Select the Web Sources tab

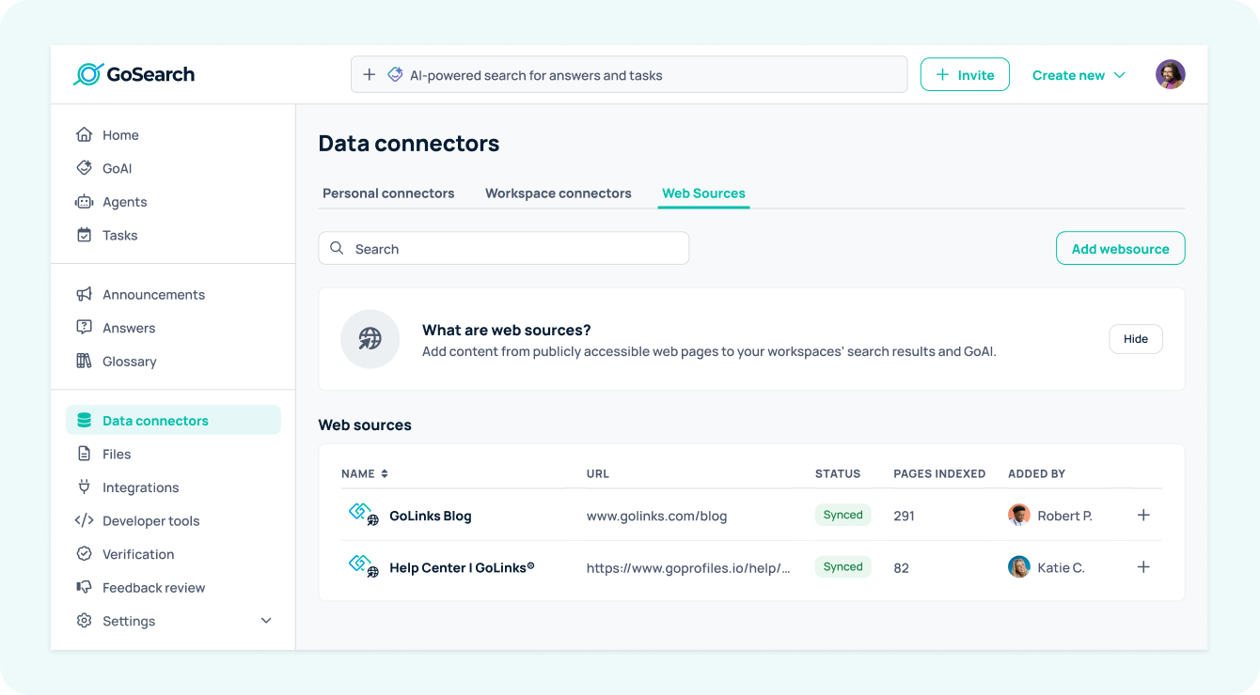coord(703,193)
